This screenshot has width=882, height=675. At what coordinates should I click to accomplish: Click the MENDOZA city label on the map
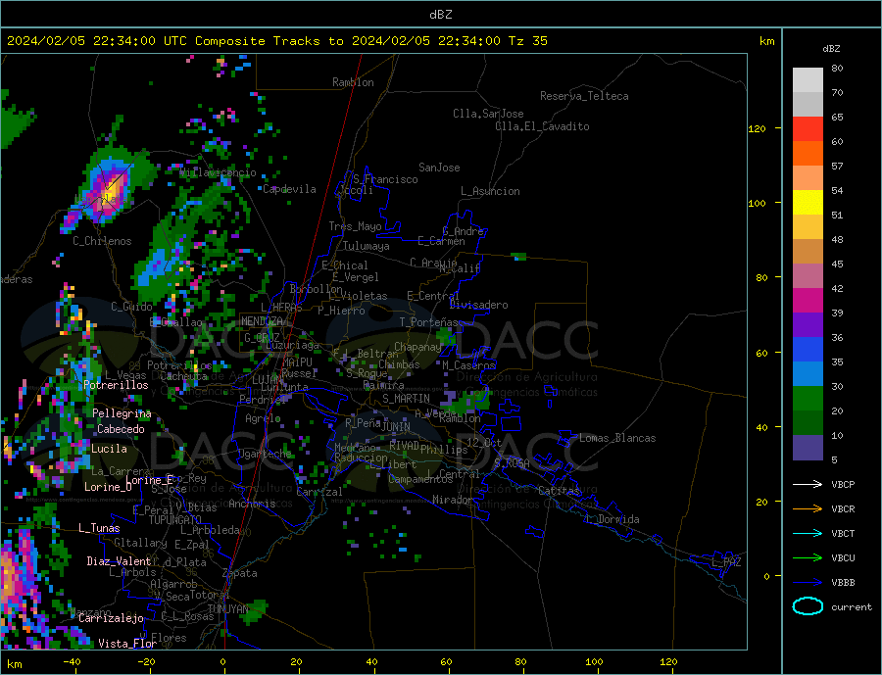(262, 321)
